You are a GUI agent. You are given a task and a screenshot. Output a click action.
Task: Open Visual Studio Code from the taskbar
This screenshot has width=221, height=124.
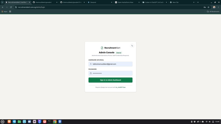click(14, 122)
